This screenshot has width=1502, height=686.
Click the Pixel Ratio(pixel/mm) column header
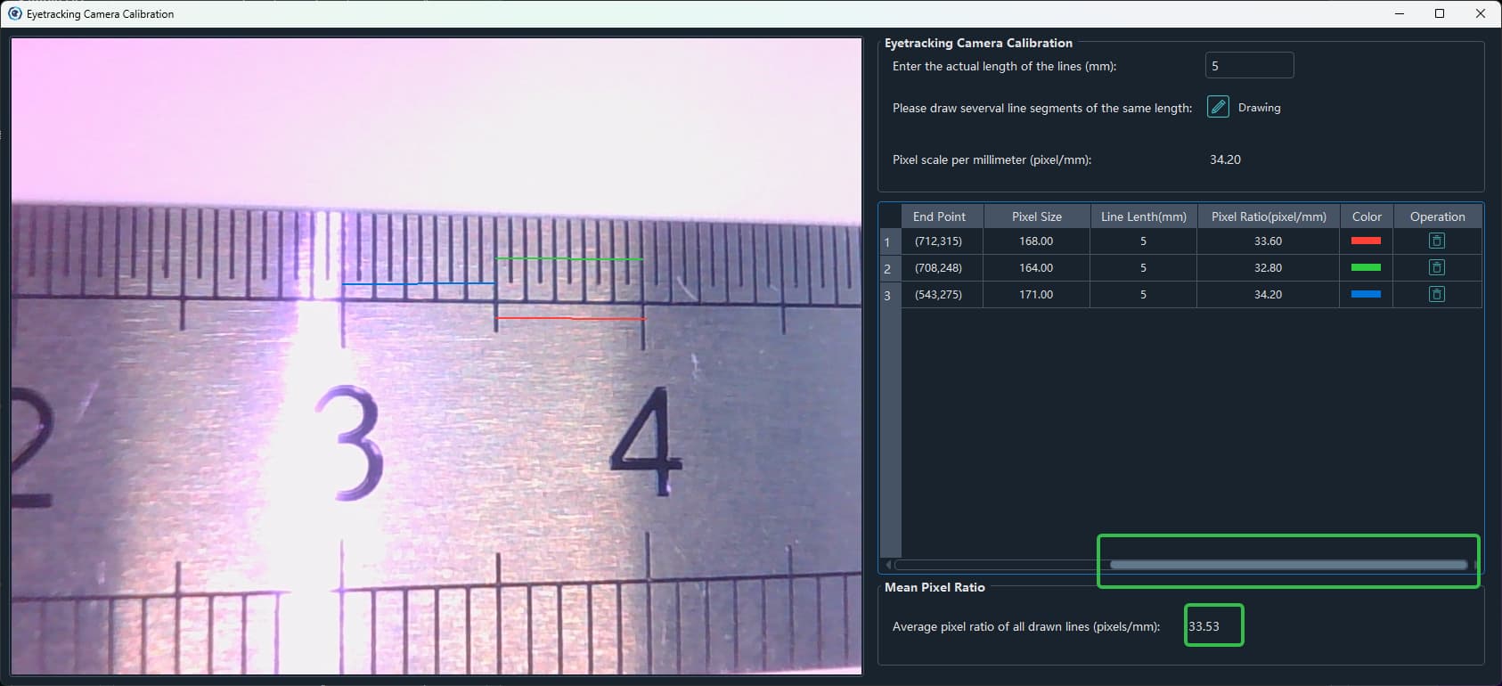1269,216
